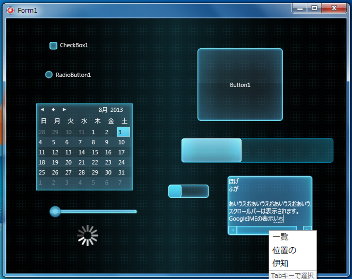Image resolution: width=352 pixels, height=279 pixels.
Task: Choose date 23 in the calendar
Action: coord(108,162)
